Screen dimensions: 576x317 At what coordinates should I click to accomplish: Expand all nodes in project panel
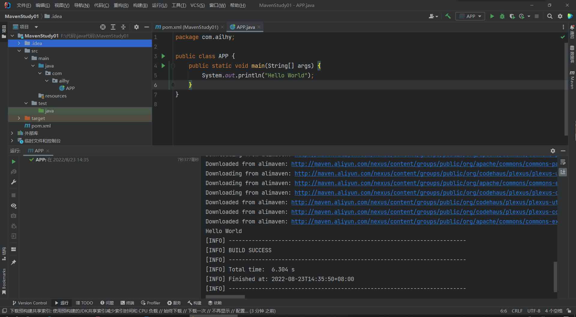click(113, 27)
